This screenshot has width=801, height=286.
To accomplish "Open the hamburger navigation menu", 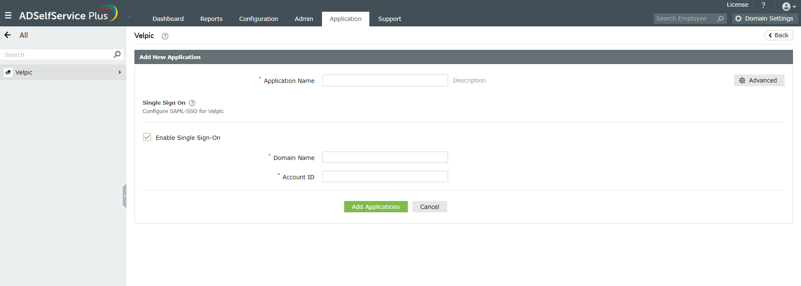I will tap(8, 15).
